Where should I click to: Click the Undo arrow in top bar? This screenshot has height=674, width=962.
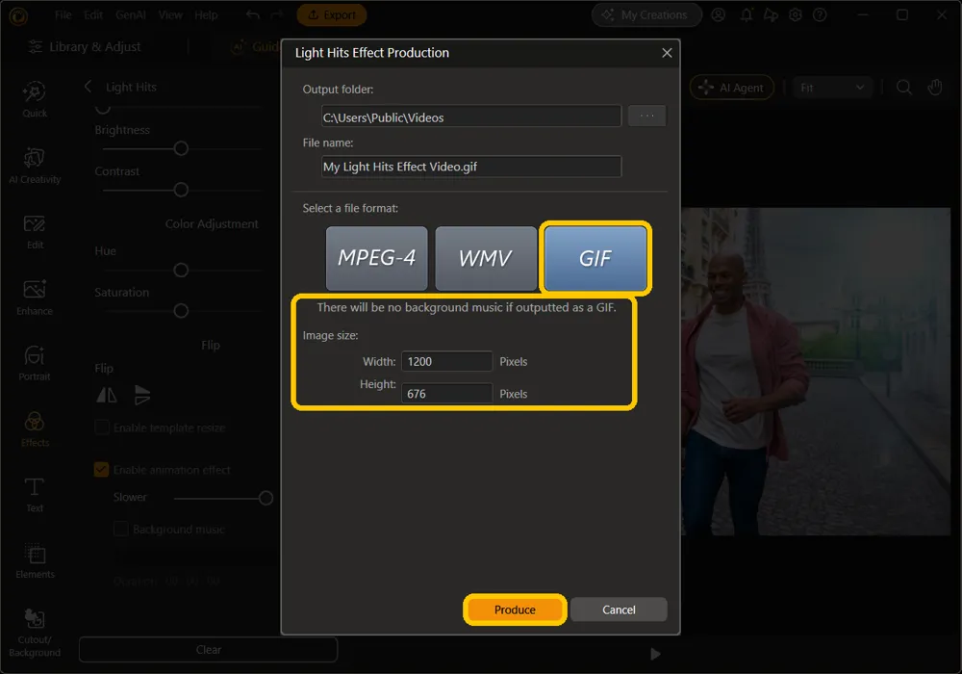point(253,14)
